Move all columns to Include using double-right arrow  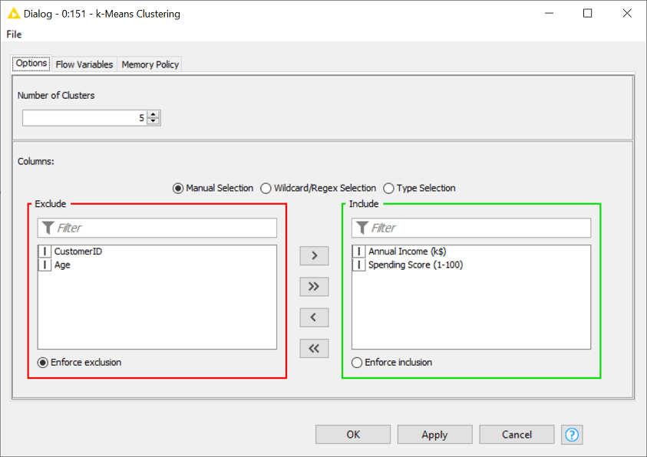coord(314,286)
